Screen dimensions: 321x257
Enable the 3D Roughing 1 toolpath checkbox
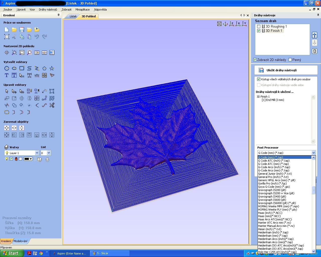pyautogui.click(x=259, y=26)
